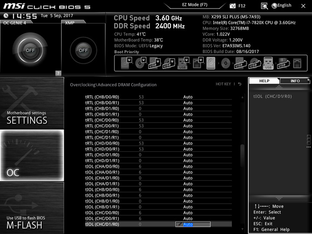
Task: Select the tIOL (CHA/D0/R1) row label
Action: click(x=102, y=172)
